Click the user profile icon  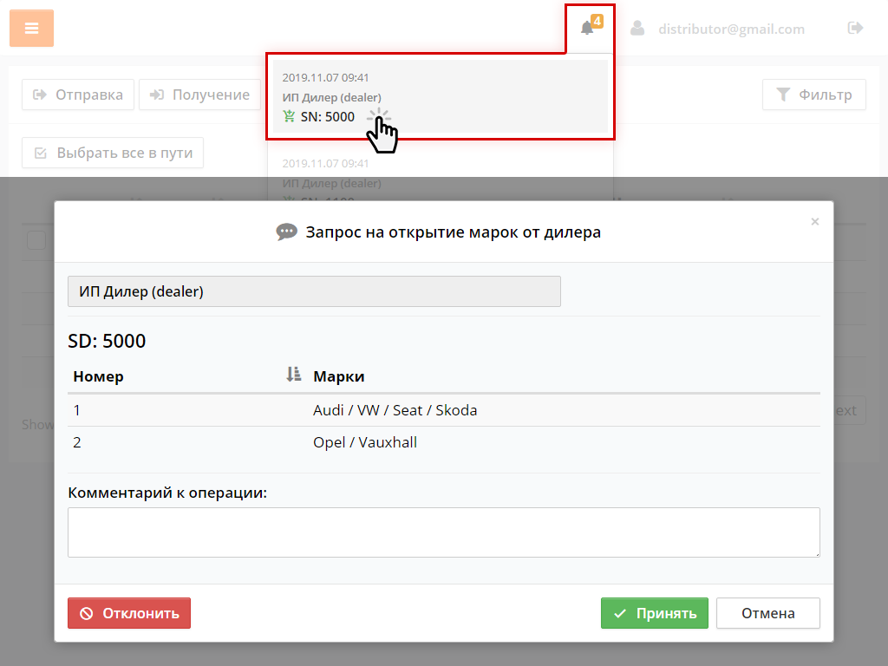point(637,29)
